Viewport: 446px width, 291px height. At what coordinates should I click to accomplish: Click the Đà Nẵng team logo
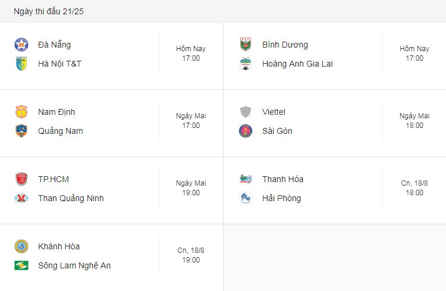(21, 45)
